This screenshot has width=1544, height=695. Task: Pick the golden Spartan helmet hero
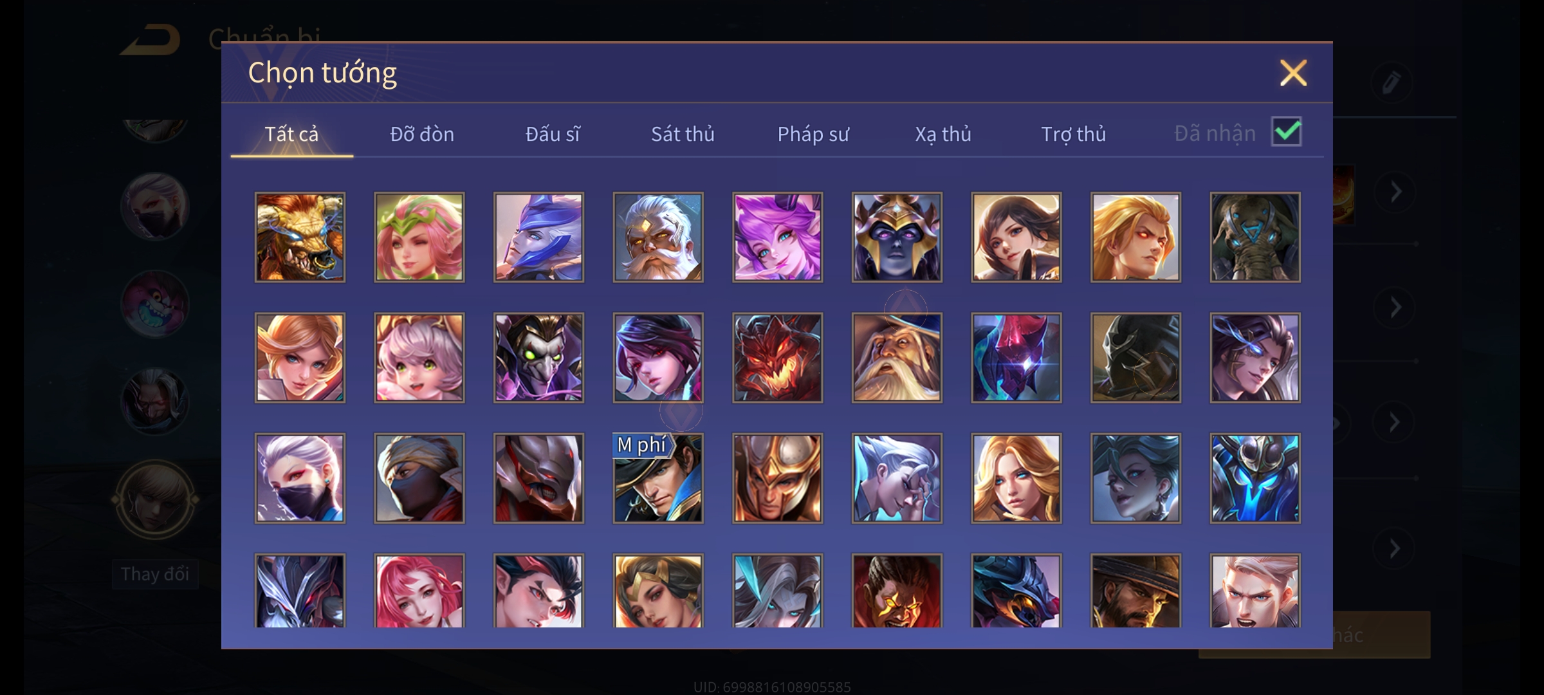click(778, 478)
